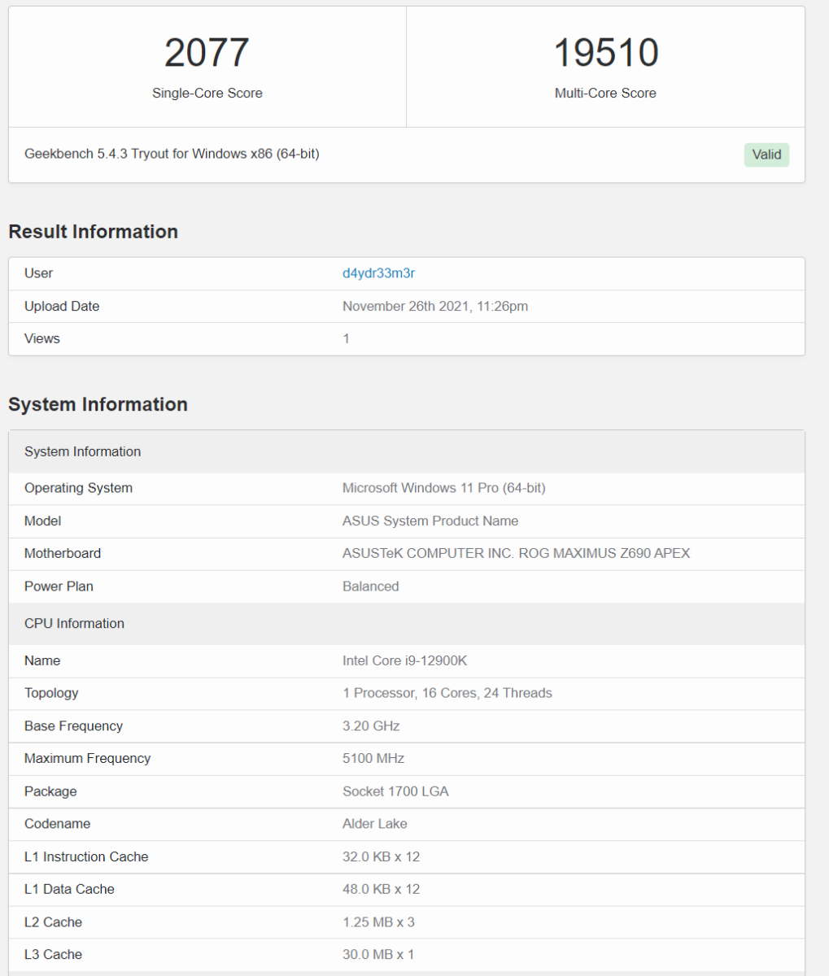Click the Single-Core Score label
829x976 pixels.
pos(207,93)
